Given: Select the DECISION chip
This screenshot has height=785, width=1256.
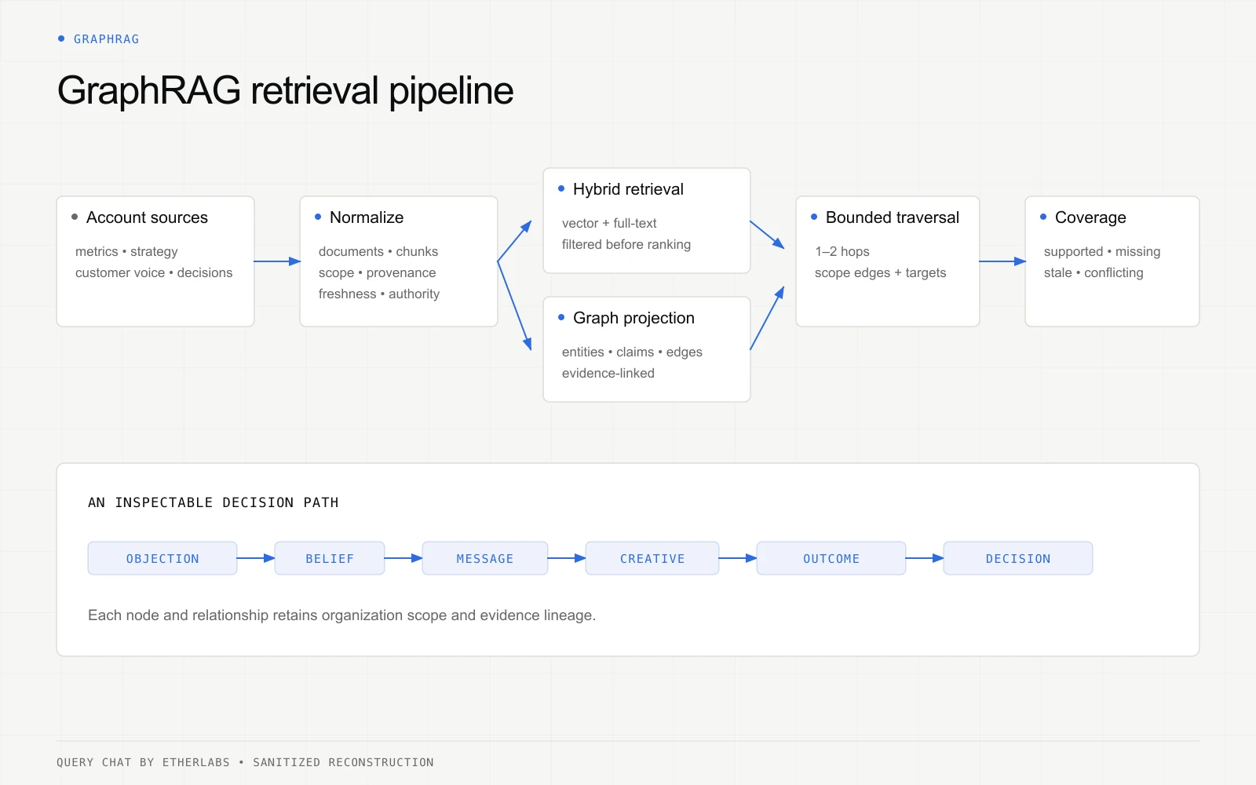Looking at the screenshot, I should point(1018,558).
